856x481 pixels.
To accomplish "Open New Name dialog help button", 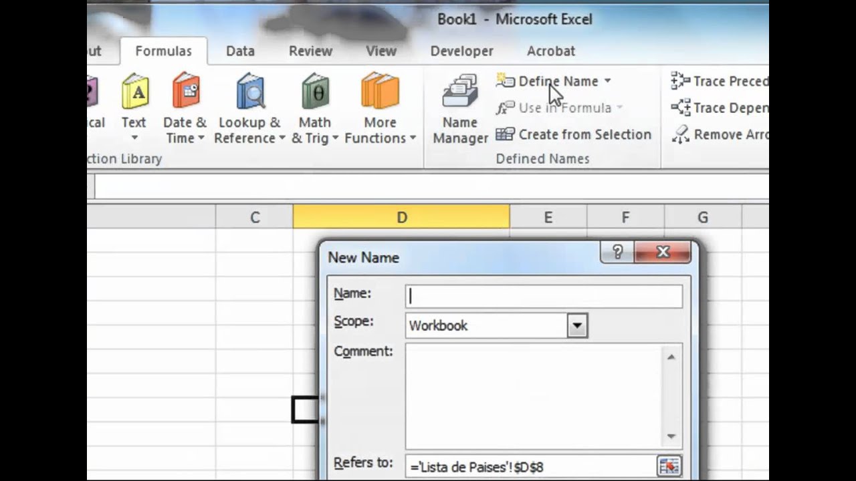I will click(x=617, y=252).
